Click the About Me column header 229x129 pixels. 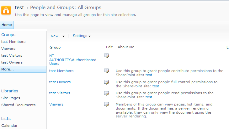[x=126, y=47]
